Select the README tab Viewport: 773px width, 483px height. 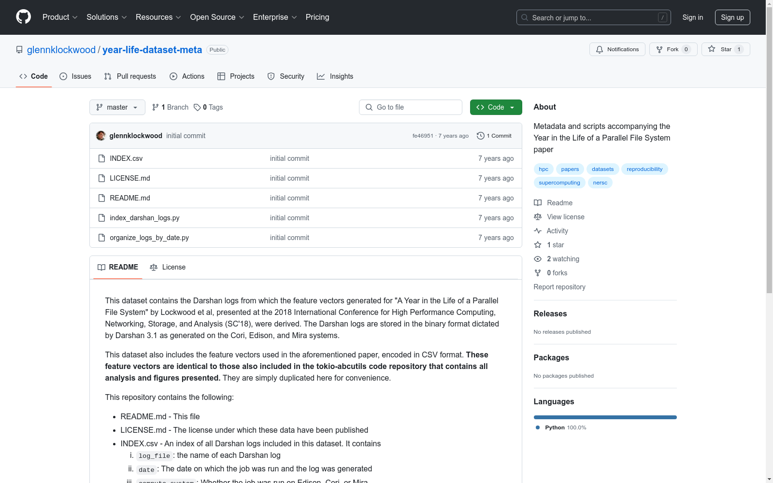(118, 267)
